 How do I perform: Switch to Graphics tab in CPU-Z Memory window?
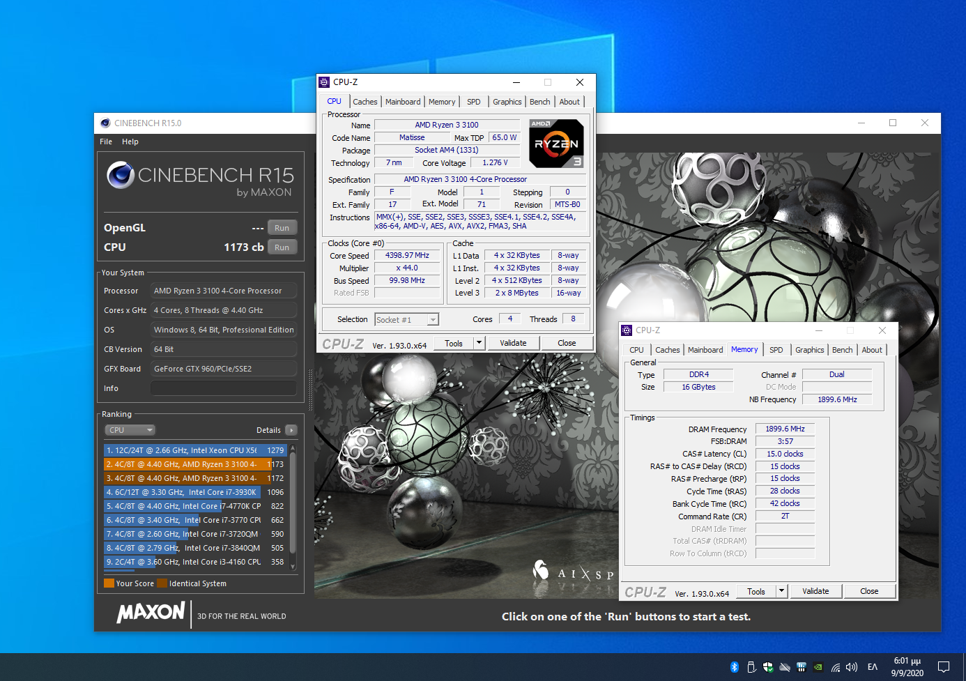tap(810, 350)
